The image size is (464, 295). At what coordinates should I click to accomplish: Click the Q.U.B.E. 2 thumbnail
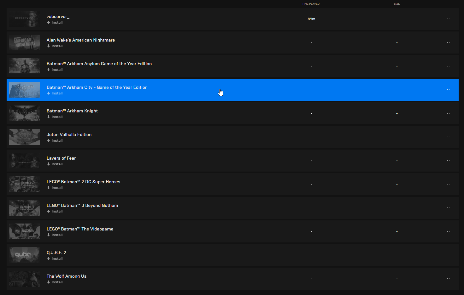click(25, 255)
